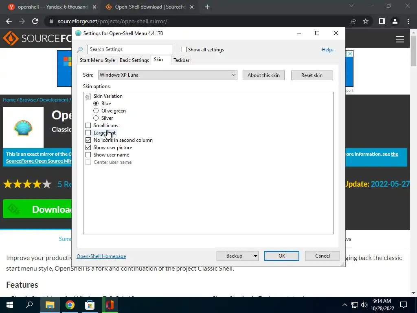This screenshot has width=417, height=313.
Task: Open Chrome three-dot menu
Action: point(408,21)
